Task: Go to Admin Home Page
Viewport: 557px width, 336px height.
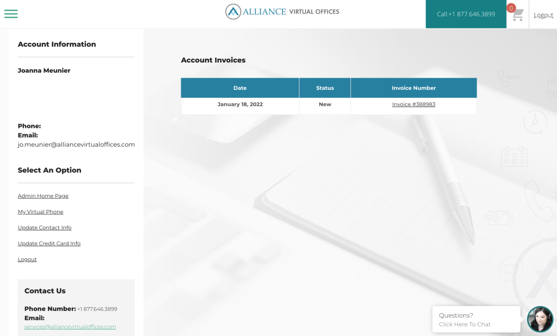Action: (43, 196)
